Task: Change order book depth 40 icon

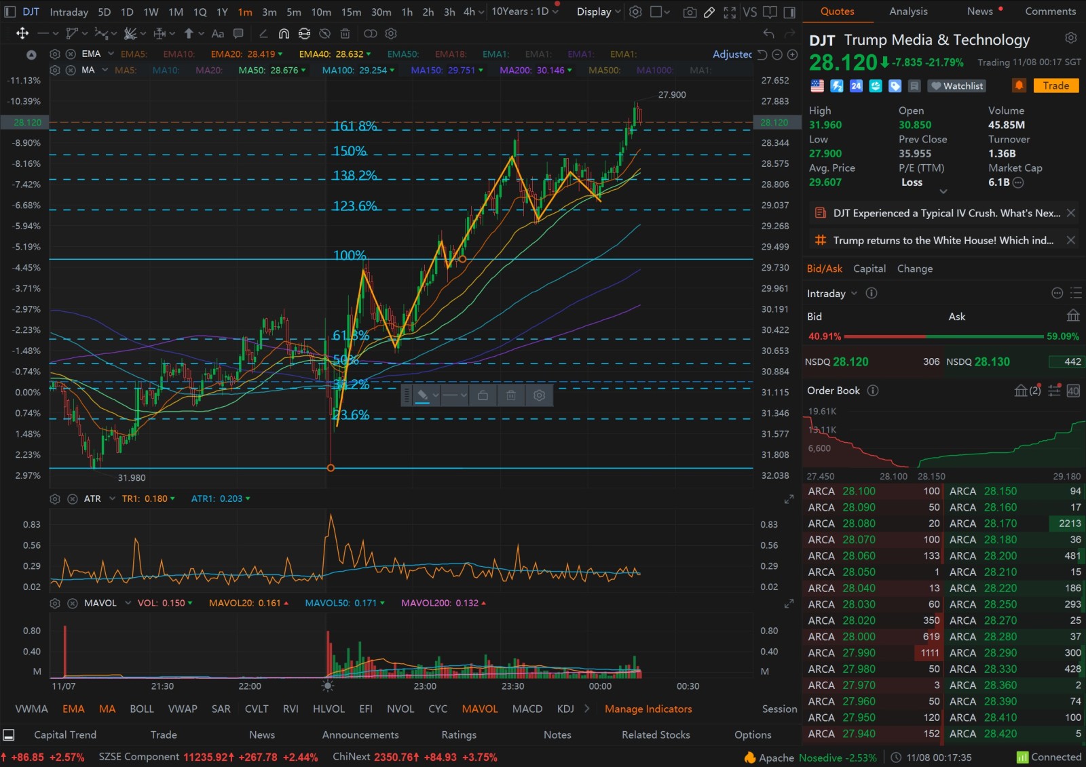Action: [x=1073, y=391]
